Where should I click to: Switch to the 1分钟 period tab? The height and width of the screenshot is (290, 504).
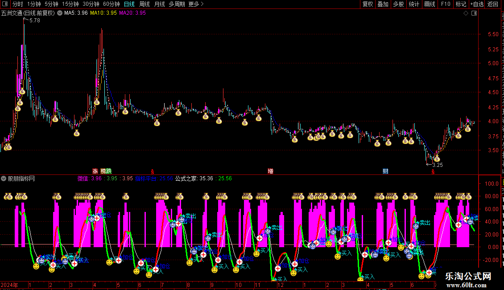pyautogui.click(x=34, y=4)
